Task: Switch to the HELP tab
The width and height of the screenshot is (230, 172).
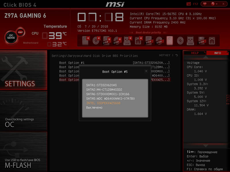Action: coord(195,53)
